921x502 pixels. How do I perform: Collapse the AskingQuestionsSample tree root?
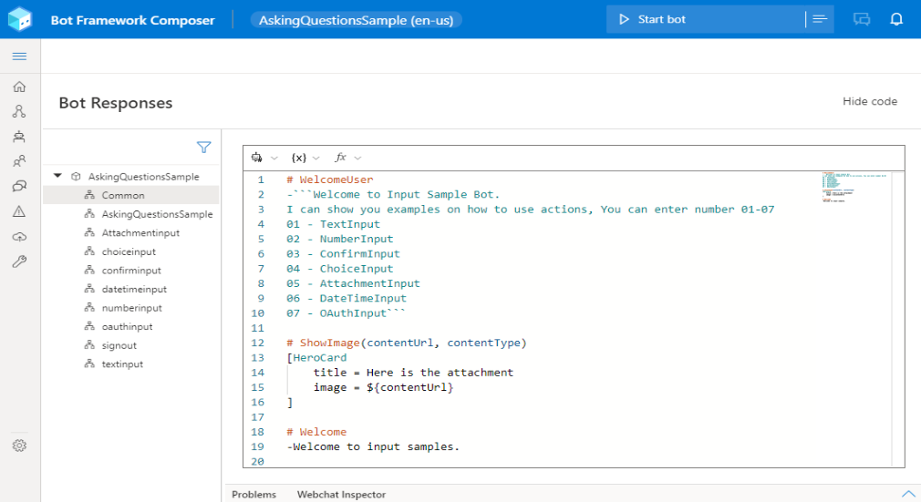(57, 176)
